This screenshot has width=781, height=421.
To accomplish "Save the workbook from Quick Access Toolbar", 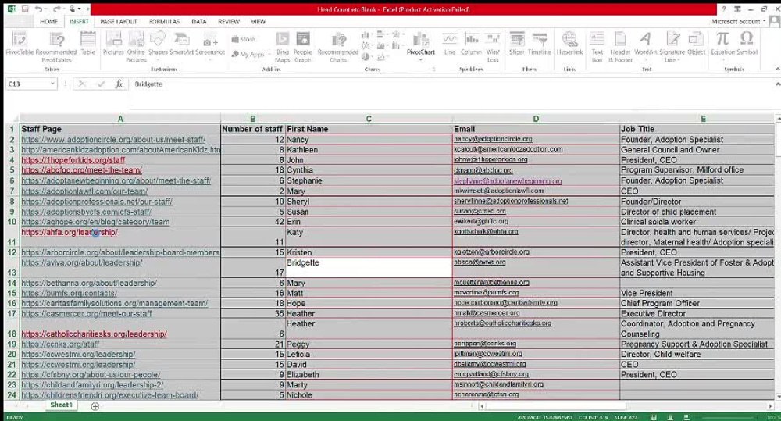I will [x=25, y=9].
